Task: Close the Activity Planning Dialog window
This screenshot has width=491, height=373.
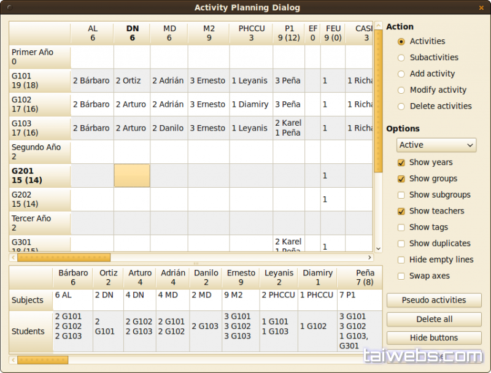Action: pos(481,7)
